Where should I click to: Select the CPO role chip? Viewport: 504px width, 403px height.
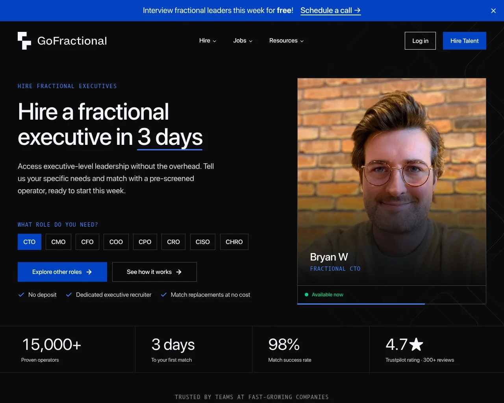pos(145,242)
